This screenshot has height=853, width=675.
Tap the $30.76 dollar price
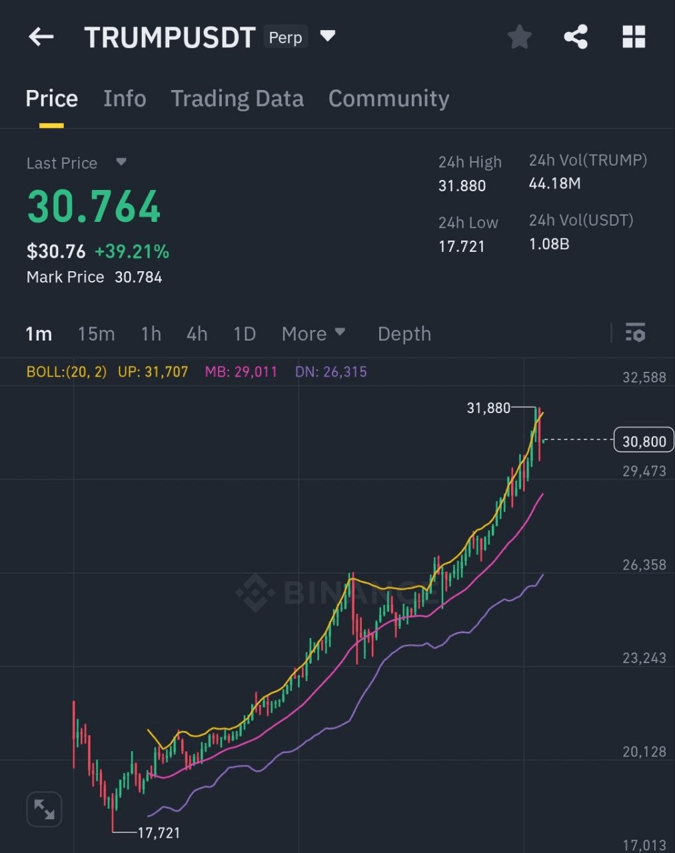(56, 251)
